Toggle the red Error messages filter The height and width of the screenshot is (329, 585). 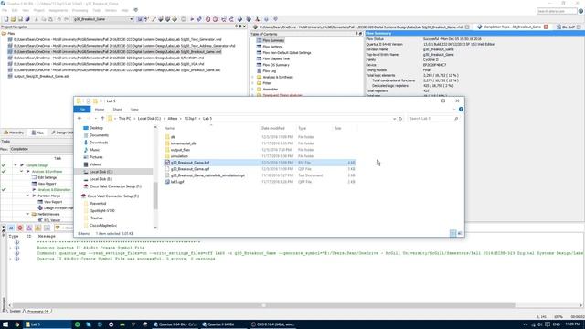(x=20, y=228)
